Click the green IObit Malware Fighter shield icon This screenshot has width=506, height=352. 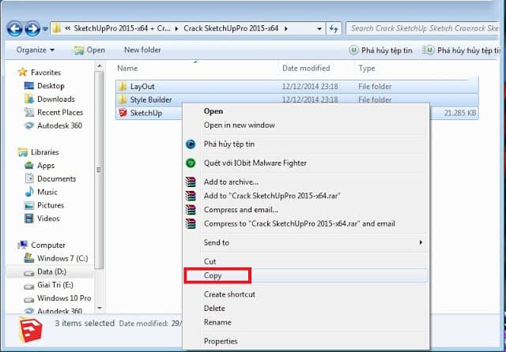pos(191,163)
